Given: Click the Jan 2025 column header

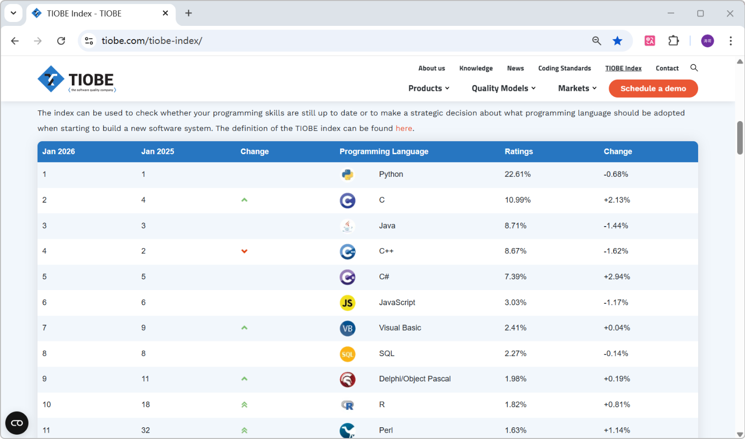Looking at the screenshot, I should [158, 151].
